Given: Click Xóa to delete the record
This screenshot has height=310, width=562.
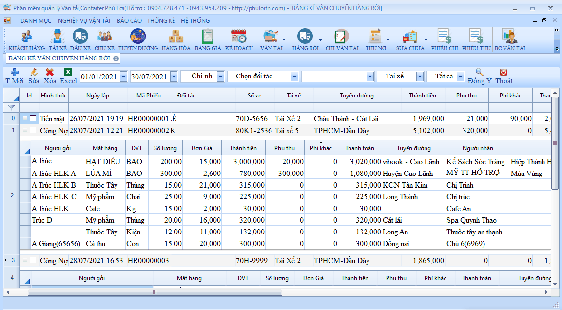Looking at the screenshot, I should (x=50, y=77).
